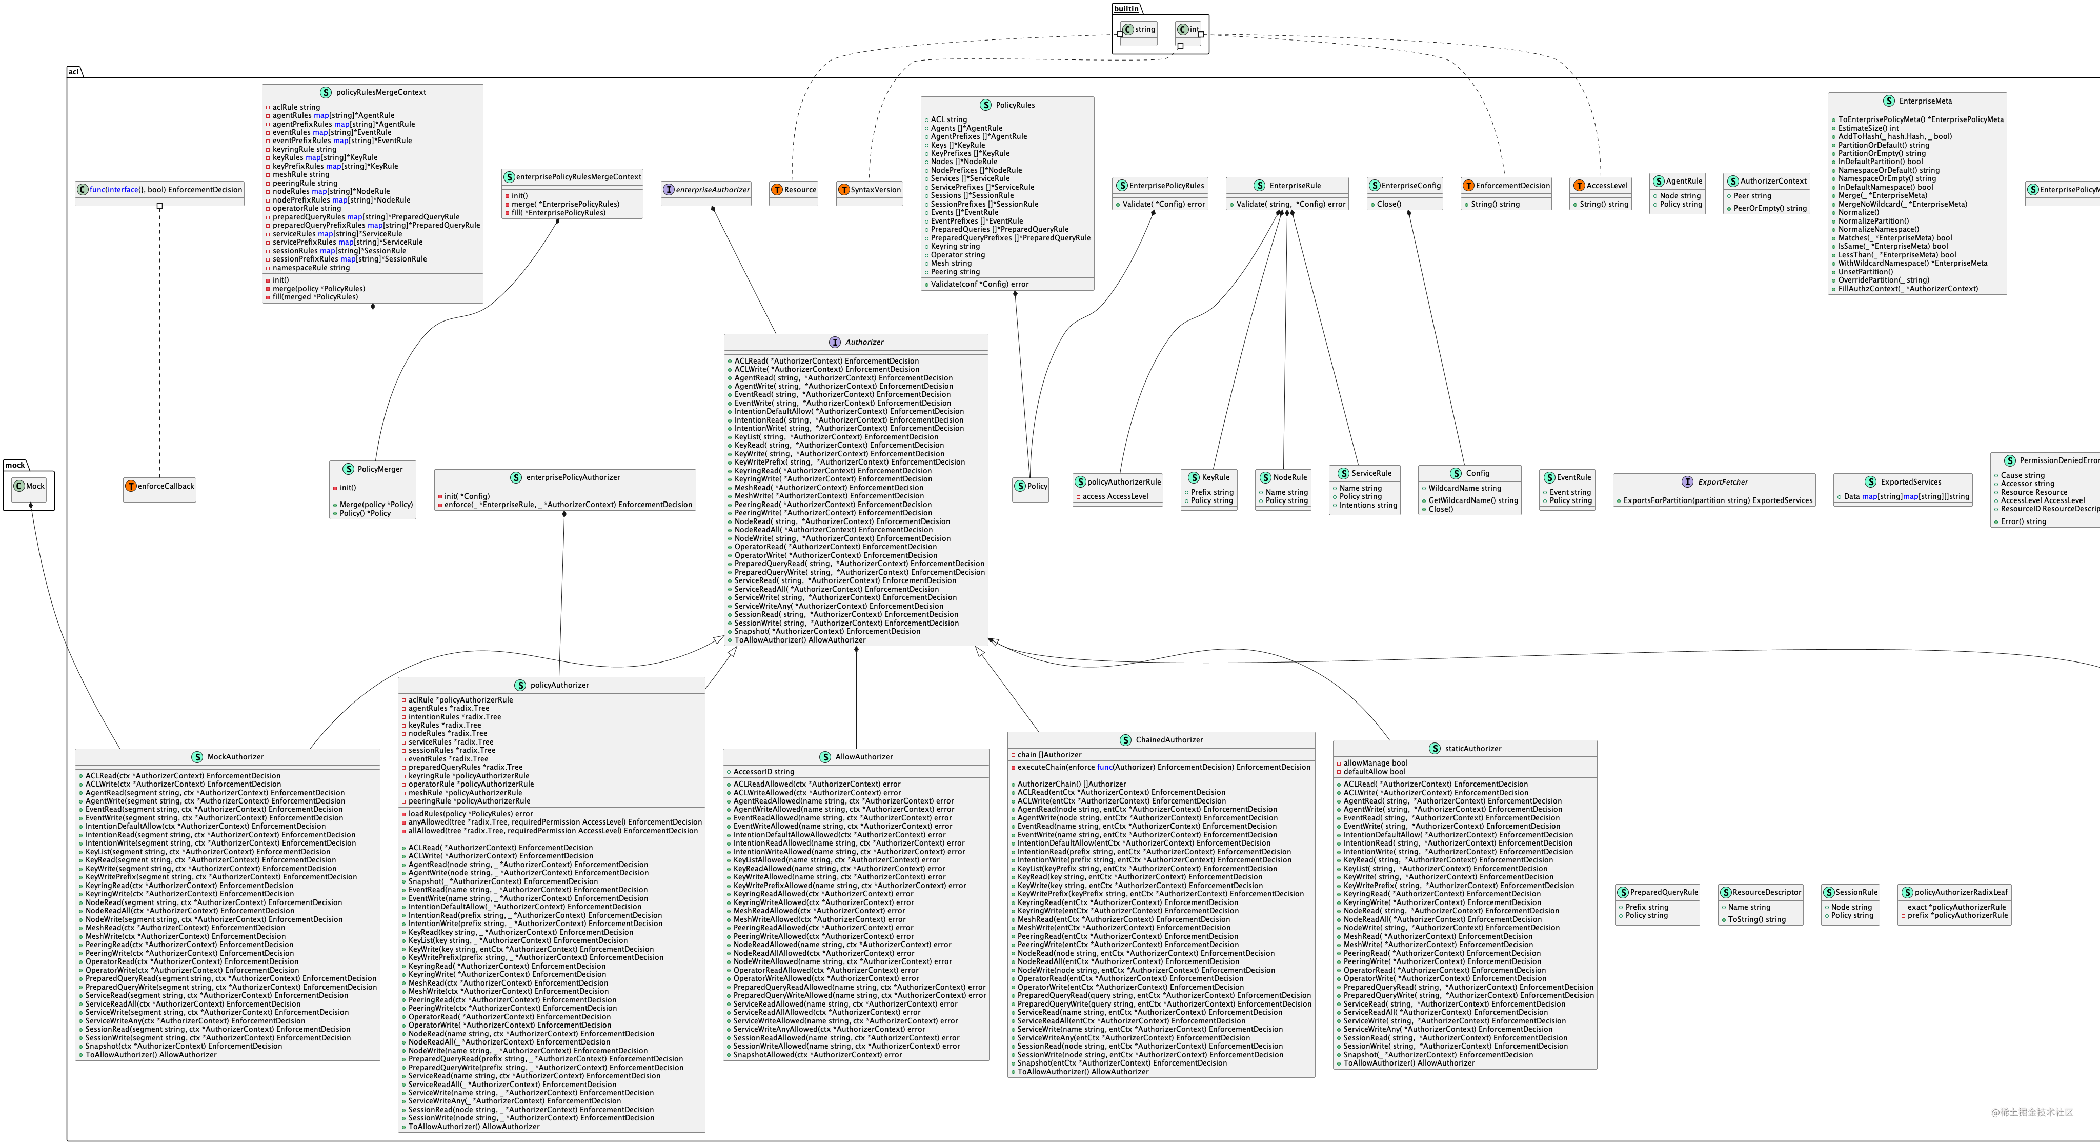Click the green S icon of staticAuthorizer
Image resolution: width=2100 pixels, height=1144 pixels.
(x=1435, y=749)
